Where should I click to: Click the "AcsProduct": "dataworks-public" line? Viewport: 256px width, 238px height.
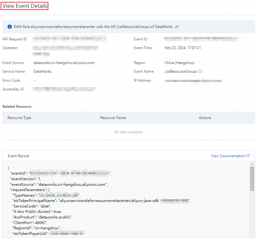[42, 217]
